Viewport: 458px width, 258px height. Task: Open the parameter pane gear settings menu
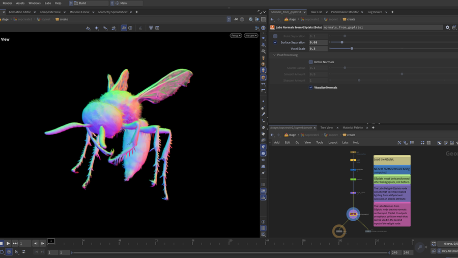447,27
